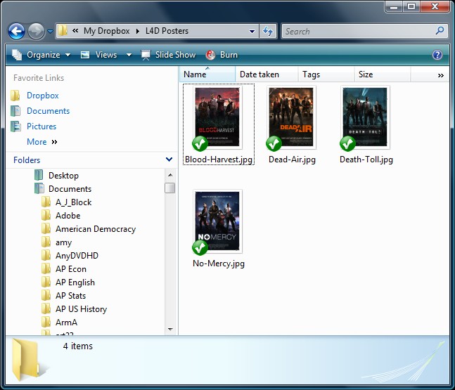The image size is (455, 390).
Task: Click the No-Mercy.jpg file name
Action: tap(219, 264)
